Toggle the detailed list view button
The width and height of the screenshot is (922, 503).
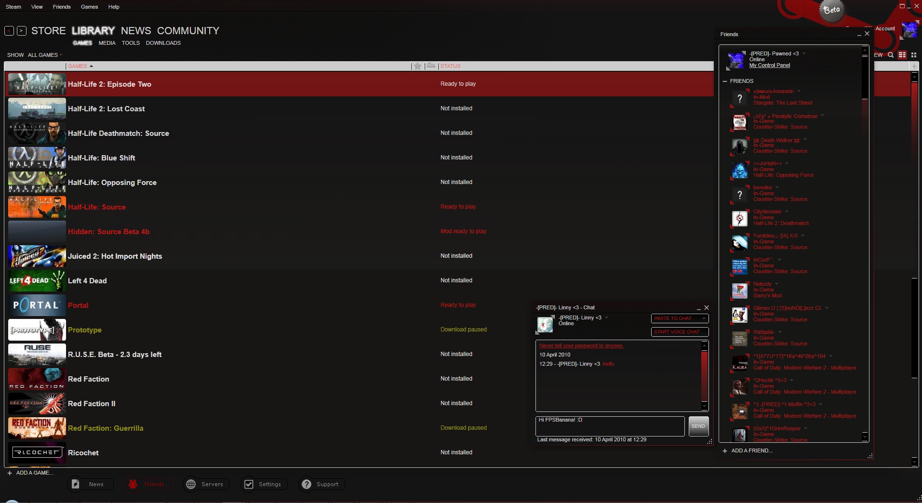[902, 55]
